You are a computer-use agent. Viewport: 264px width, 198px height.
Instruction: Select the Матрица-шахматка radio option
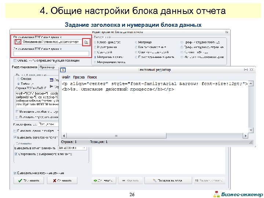point(95,62)
